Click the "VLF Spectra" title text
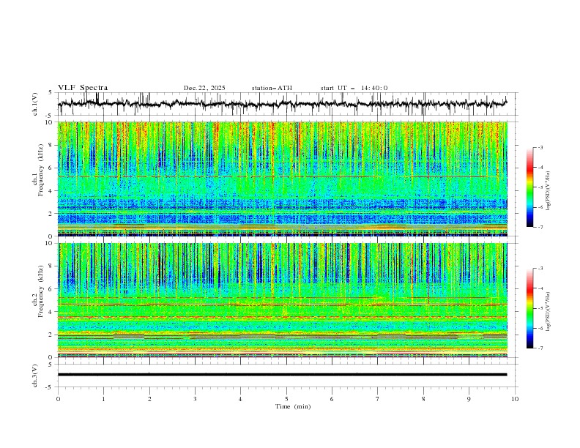The image size is (580, 448). point(83,88)
